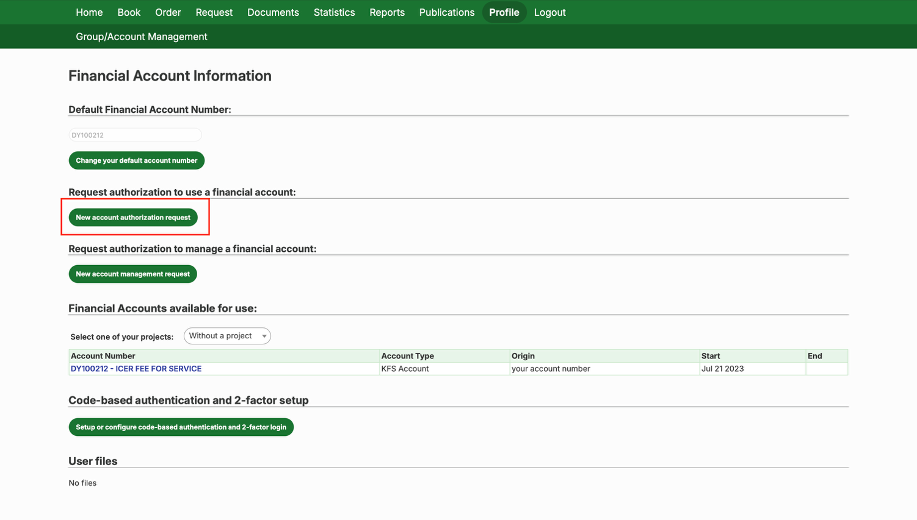
Task: Expand the project selection dropdown
Action: click(x=227, y=336)
